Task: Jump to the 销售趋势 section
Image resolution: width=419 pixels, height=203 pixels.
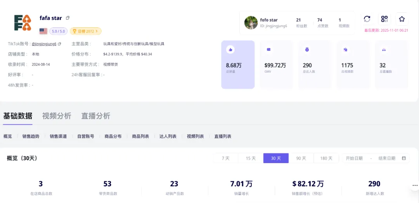Action: pos(31,136)
